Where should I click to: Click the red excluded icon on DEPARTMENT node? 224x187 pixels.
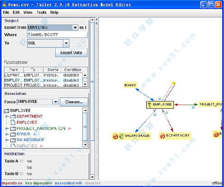click(162, 136)
